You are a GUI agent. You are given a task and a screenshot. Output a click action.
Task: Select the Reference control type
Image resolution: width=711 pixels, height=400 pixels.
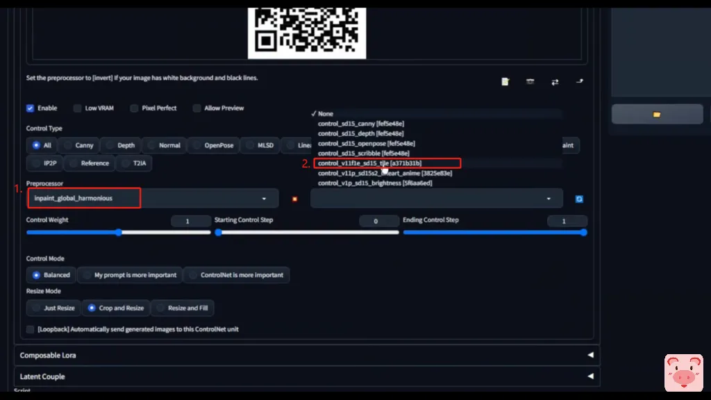tap(89, 163)
